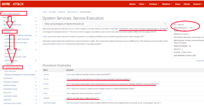Expand the Scheduled Task/Job chevron
This screenshot has height=108, width=204.
[x=36, y=50]
